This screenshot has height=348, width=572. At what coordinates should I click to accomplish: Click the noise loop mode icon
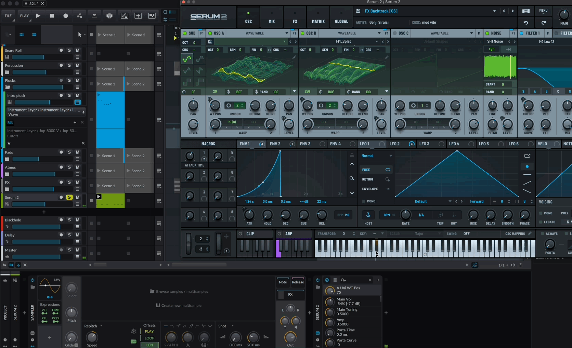pos(492,50)
